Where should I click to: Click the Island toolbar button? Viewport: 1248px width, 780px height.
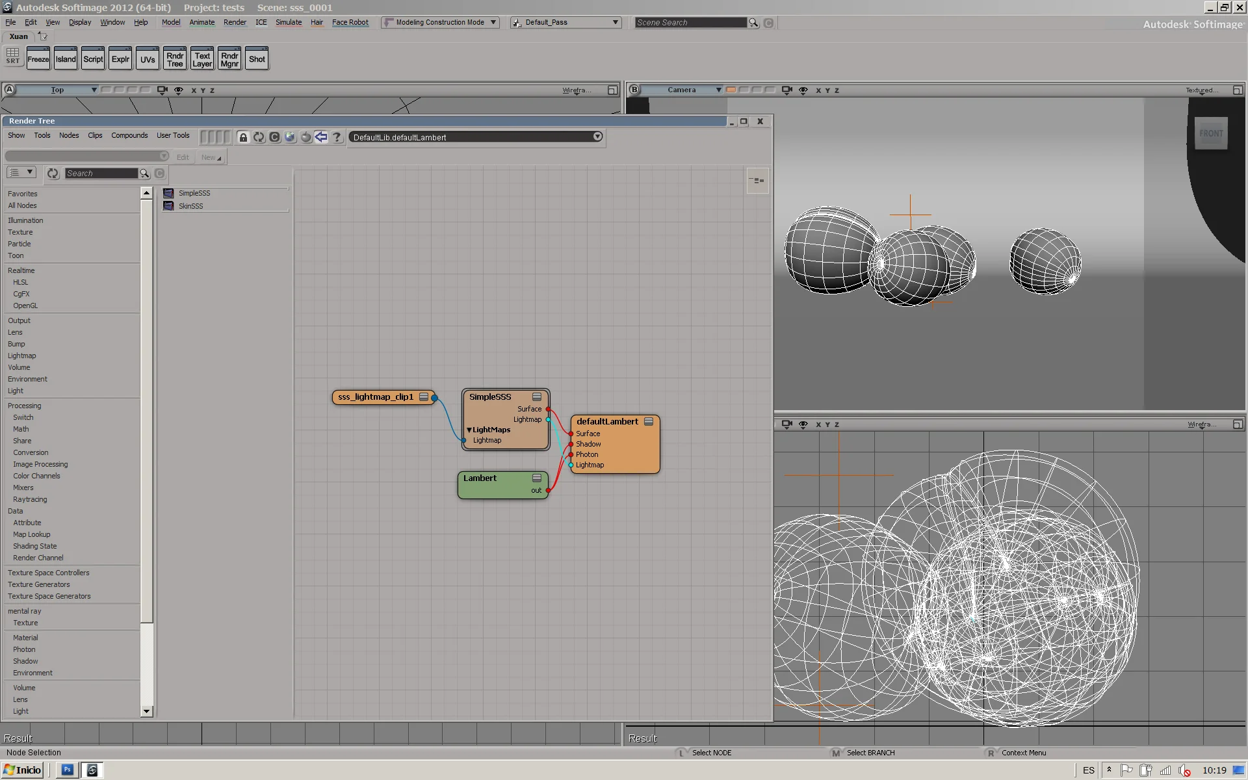[66, 59]
